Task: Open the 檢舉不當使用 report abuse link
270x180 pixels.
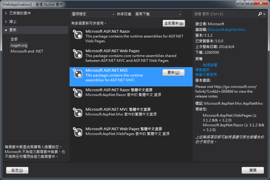Action: tap(206, 75)
